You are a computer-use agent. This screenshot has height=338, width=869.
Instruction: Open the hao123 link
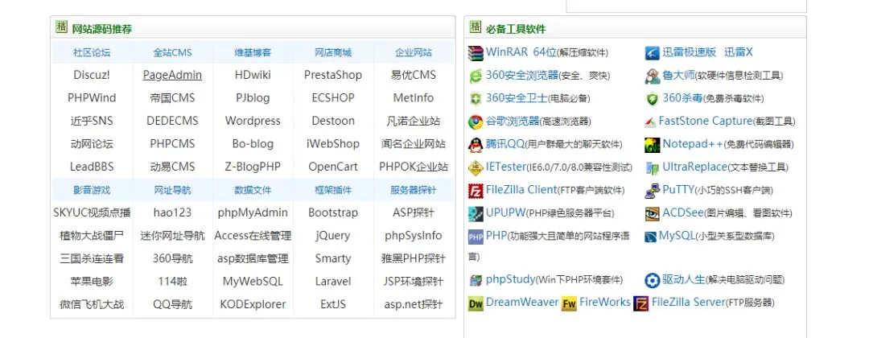click(172, 212)
